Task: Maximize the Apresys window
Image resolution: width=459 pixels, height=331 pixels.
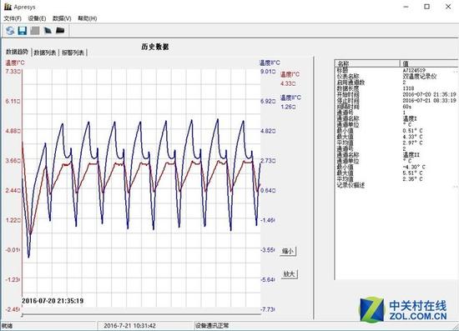Action: (x=427, y=7)
